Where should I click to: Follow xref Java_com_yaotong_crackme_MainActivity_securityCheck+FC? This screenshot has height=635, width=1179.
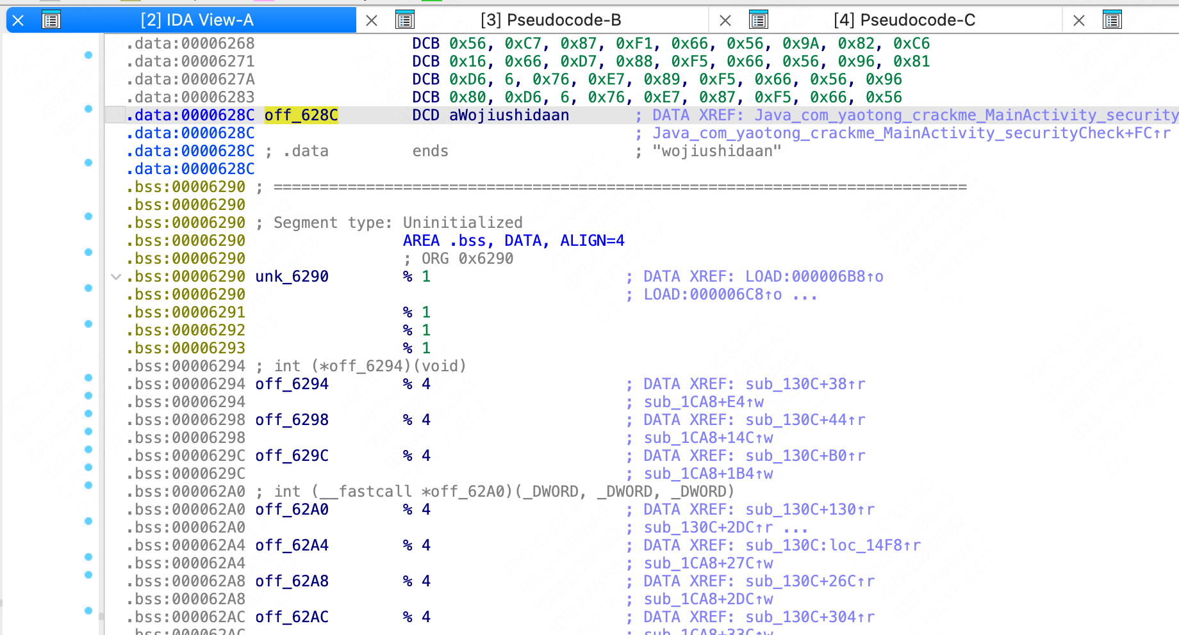pyautogui.click(x=911, y=133)
